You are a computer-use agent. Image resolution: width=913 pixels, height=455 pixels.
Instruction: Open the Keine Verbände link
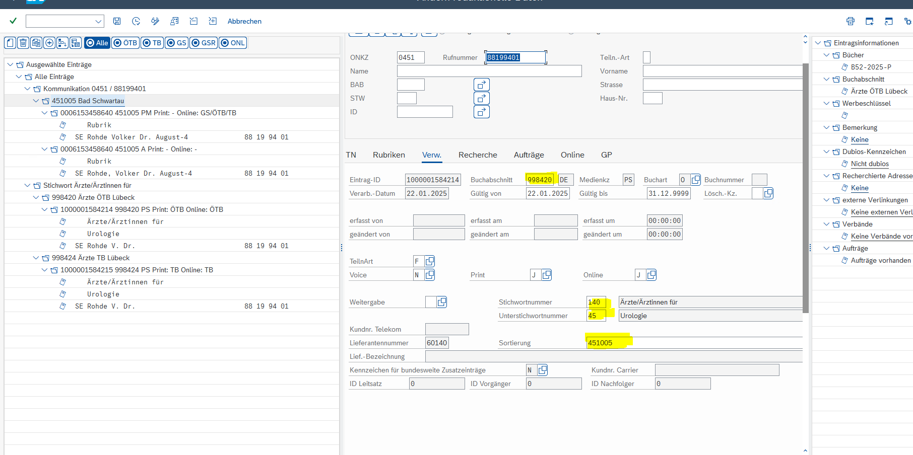[882, 236]
